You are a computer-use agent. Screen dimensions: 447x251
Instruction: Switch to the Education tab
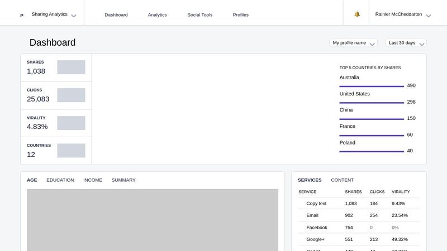(x=60, y=180)
